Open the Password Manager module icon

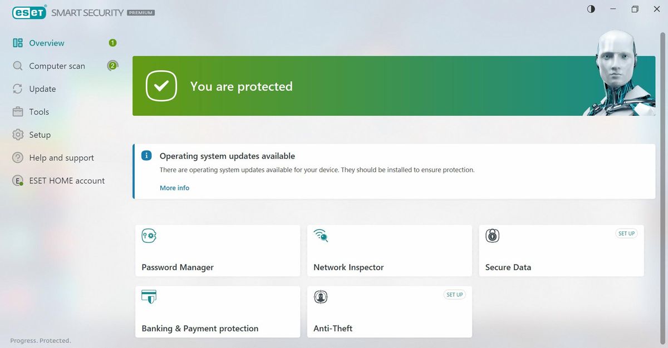[x=148, y=235]
